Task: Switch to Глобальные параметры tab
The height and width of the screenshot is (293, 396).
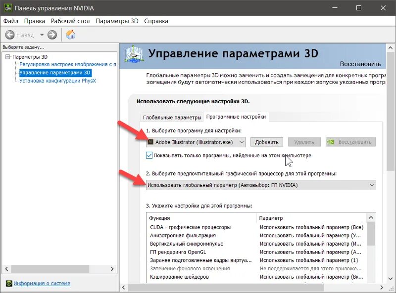Action: click(172, 117)
